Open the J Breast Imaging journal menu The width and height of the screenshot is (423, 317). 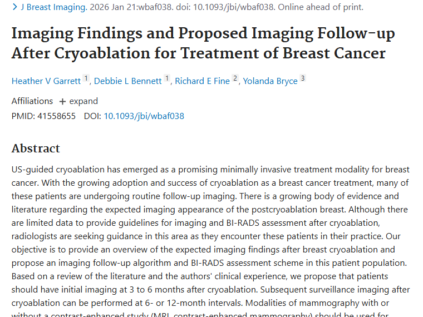[x=52, y=7]
